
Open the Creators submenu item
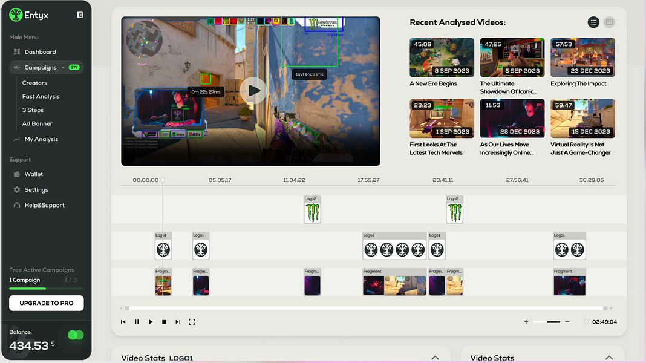34,83
